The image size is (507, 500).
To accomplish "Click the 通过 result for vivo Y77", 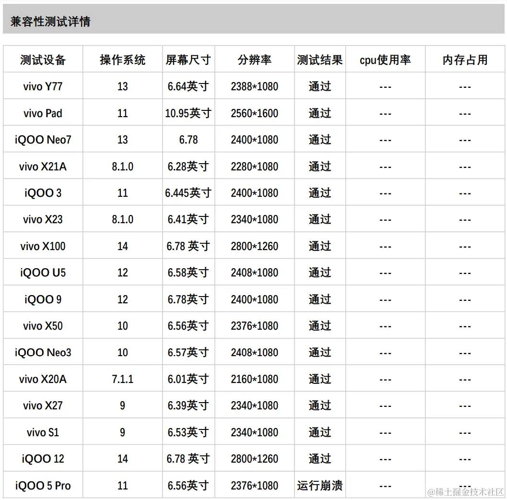I will [x=320, y=86].
